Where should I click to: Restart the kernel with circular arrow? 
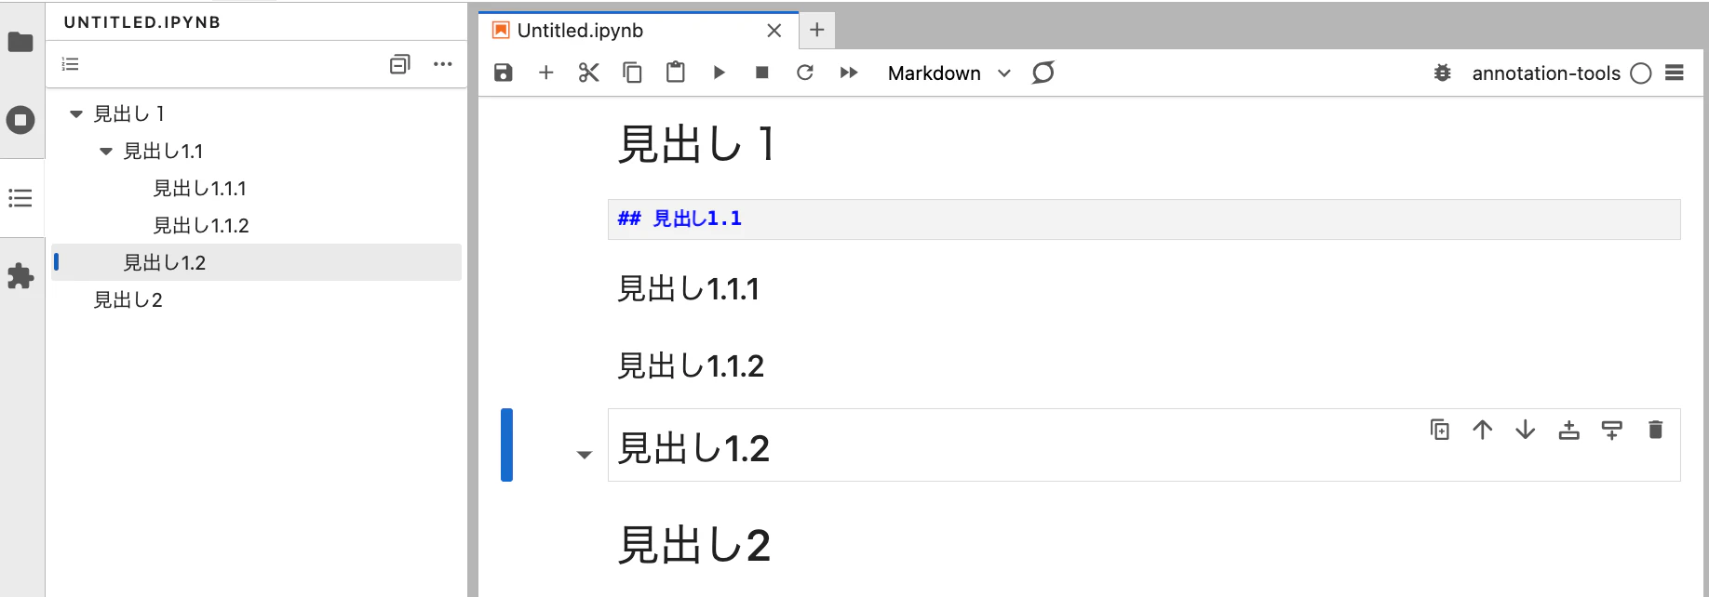[805, 73]
